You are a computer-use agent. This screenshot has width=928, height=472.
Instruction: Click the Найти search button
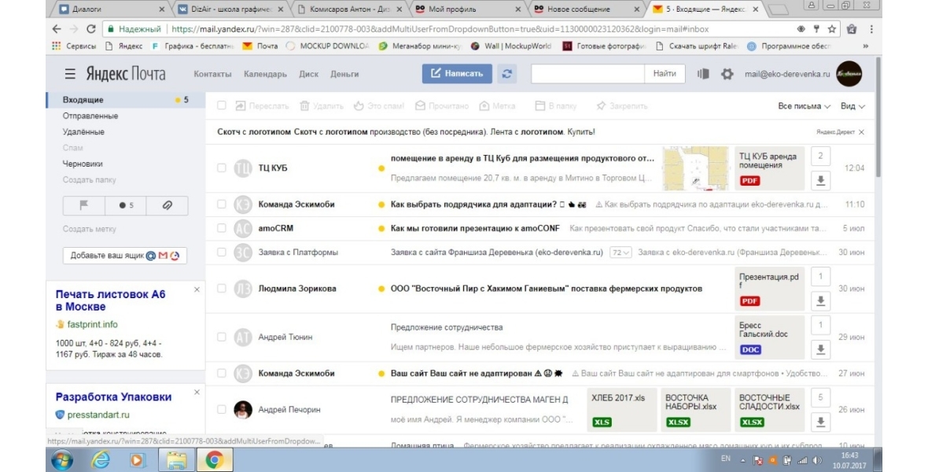pyautogui.click(x=665, y=73)
